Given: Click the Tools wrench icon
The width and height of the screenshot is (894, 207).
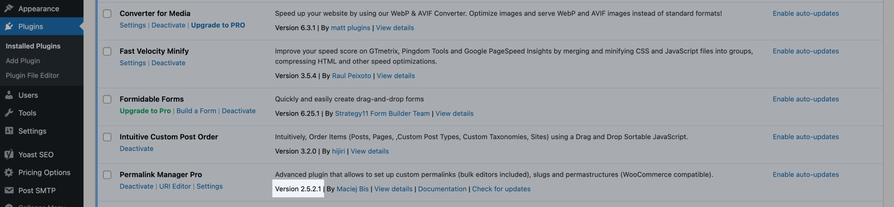Looking at the screenshot, I should (x=9, y=113).
